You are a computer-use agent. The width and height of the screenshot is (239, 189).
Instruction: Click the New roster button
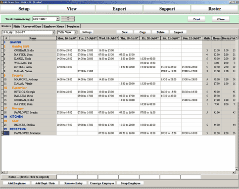pos(125,32)
